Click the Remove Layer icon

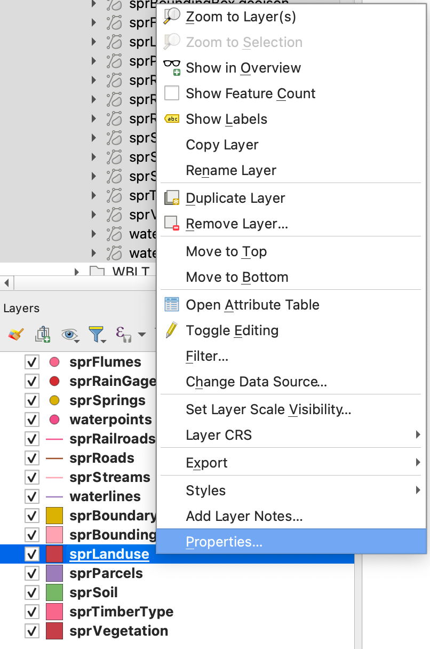172,224
